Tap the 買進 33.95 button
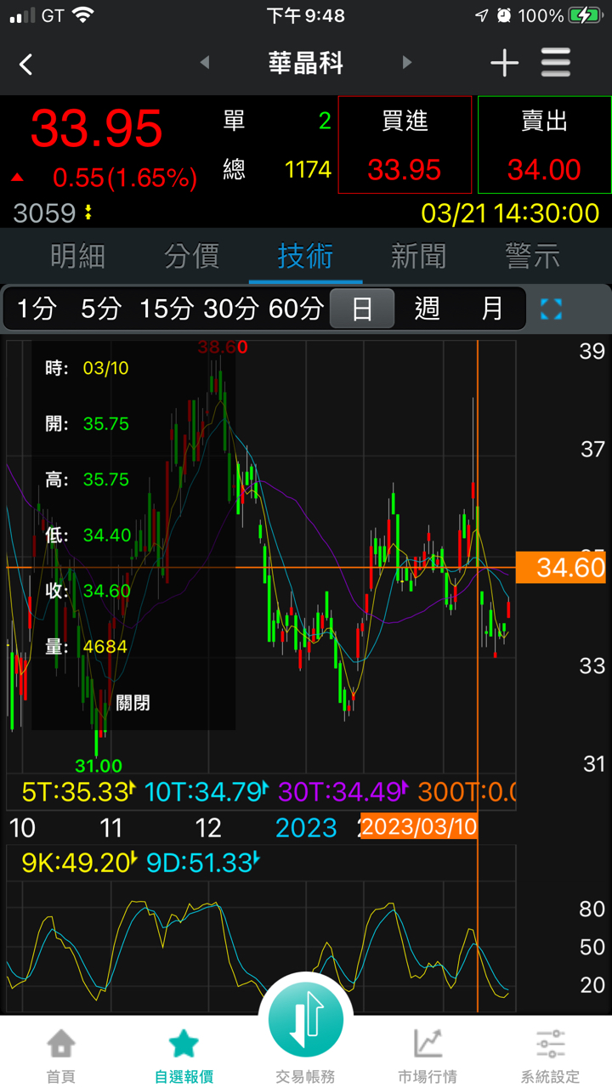Viewport: 612px width, 1088px height. click(x=405, y=144)
